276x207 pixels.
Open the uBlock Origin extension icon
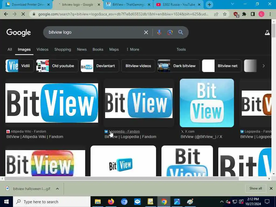tap(236, 14)
